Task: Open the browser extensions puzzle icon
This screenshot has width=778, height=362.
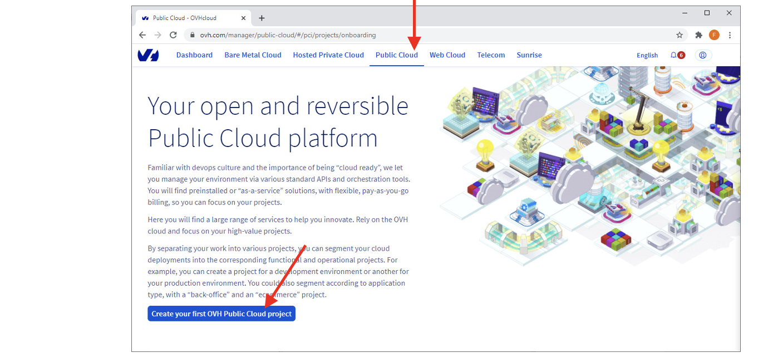Action: [x=698, y=35]
